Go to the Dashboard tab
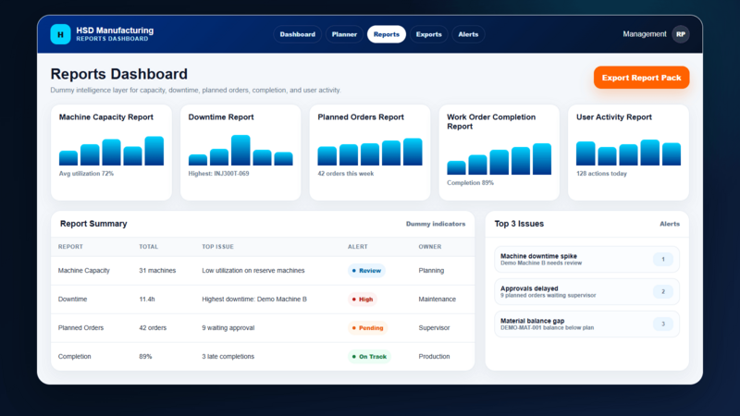The height and width of the screenshot is (416, 740). (297, 34)
